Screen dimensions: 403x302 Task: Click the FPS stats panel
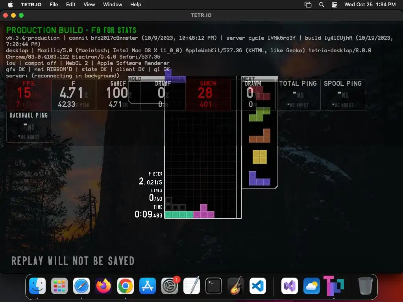pos(28,95)
